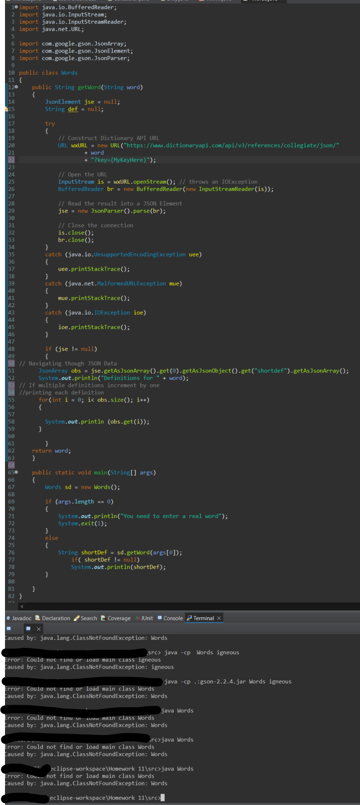This screenshot has height=805, width=360.
Task: Click the 'String def = null;' line
Action: [74, 109]
